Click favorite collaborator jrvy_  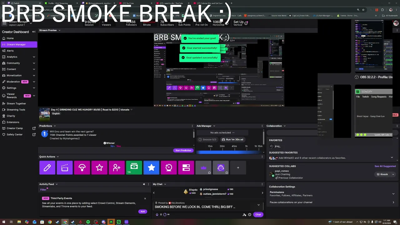[x=275, y=146]
